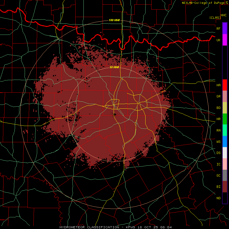
Task: Click the HA red legend swatch
Action: point(225,85)
